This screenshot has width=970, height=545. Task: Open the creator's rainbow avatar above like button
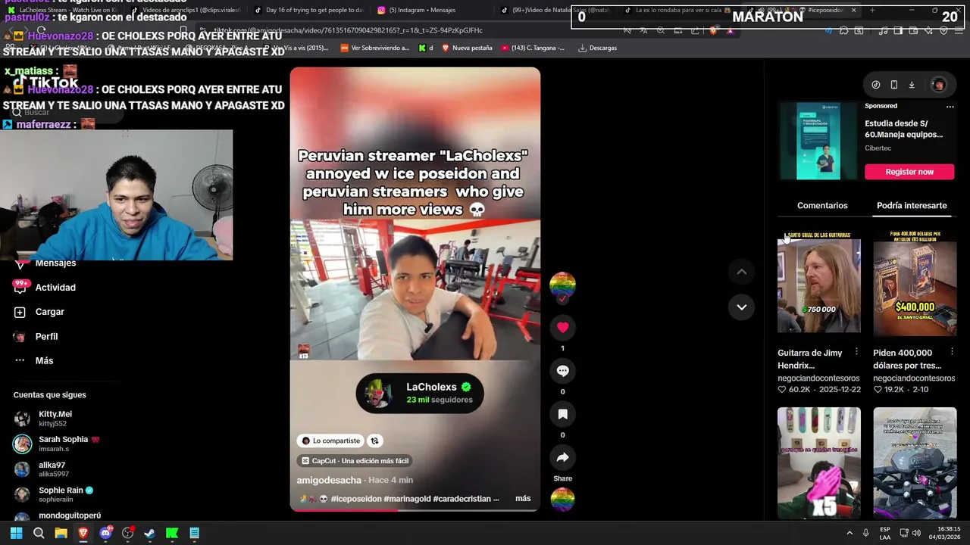pyautogui.click(x=562, y=285)
